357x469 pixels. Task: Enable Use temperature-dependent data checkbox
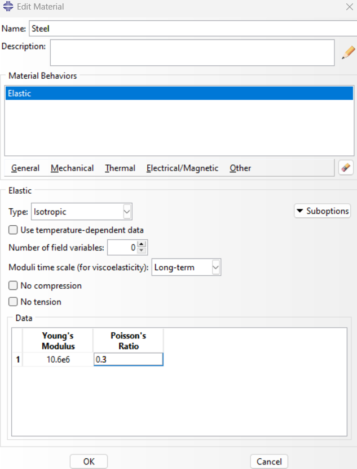tap(13, 230)
